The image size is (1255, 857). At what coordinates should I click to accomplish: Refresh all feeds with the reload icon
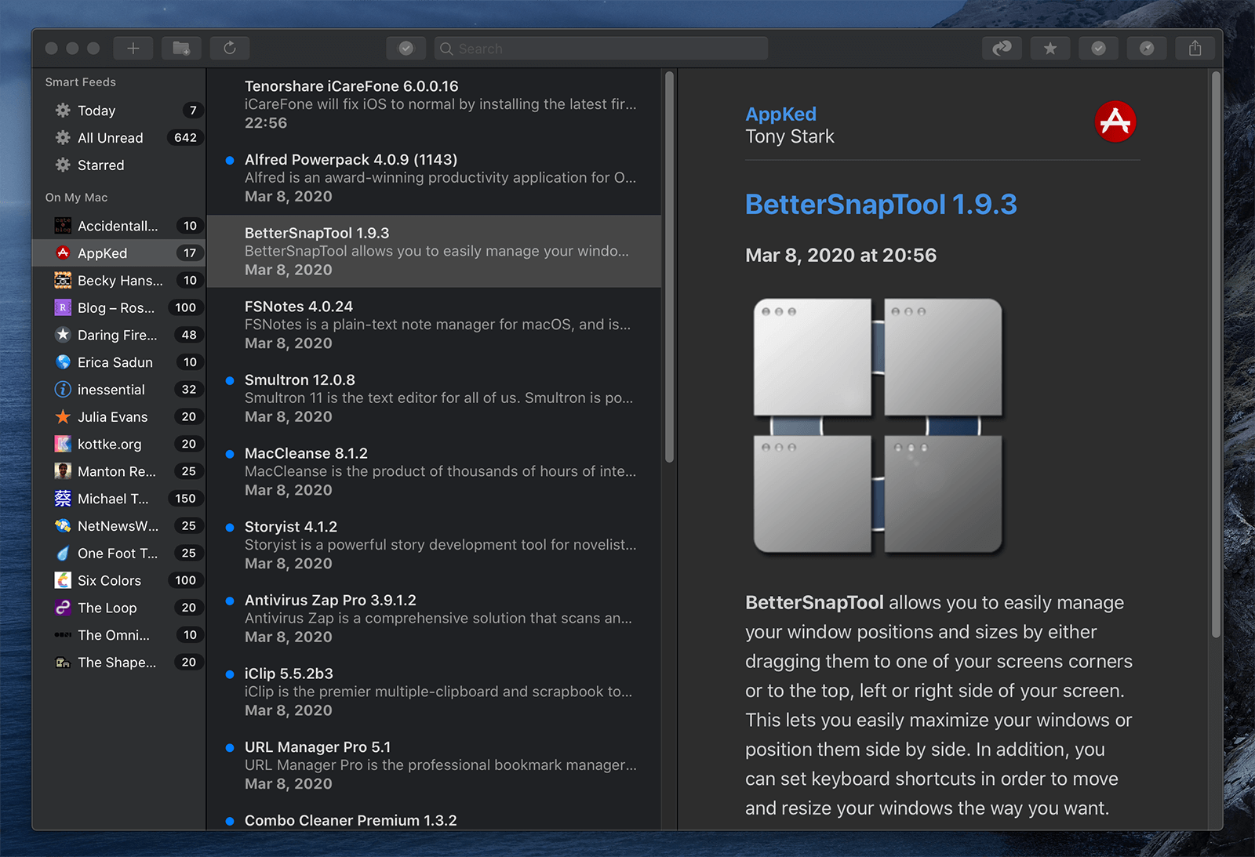coord(230,49)
